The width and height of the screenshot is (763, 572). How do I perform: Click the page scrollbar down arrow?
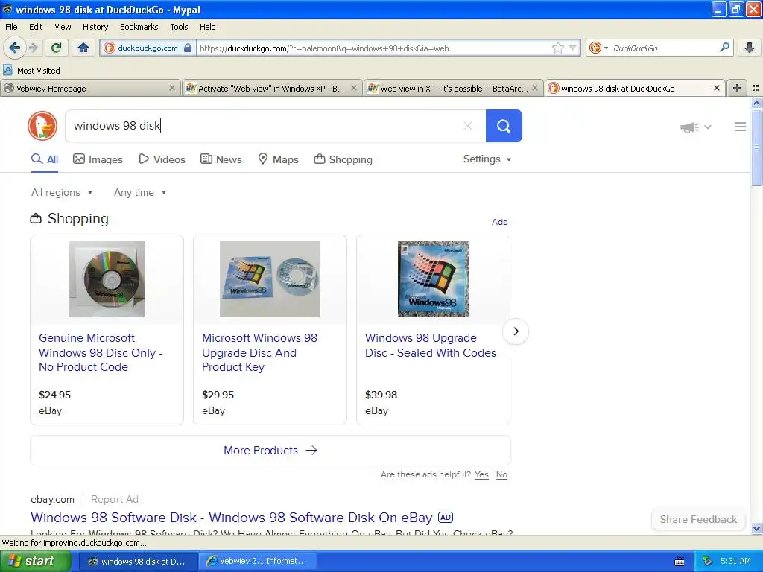756,528
